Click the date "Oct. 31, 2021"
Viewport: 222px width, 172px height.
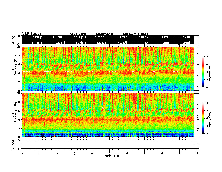78,34
